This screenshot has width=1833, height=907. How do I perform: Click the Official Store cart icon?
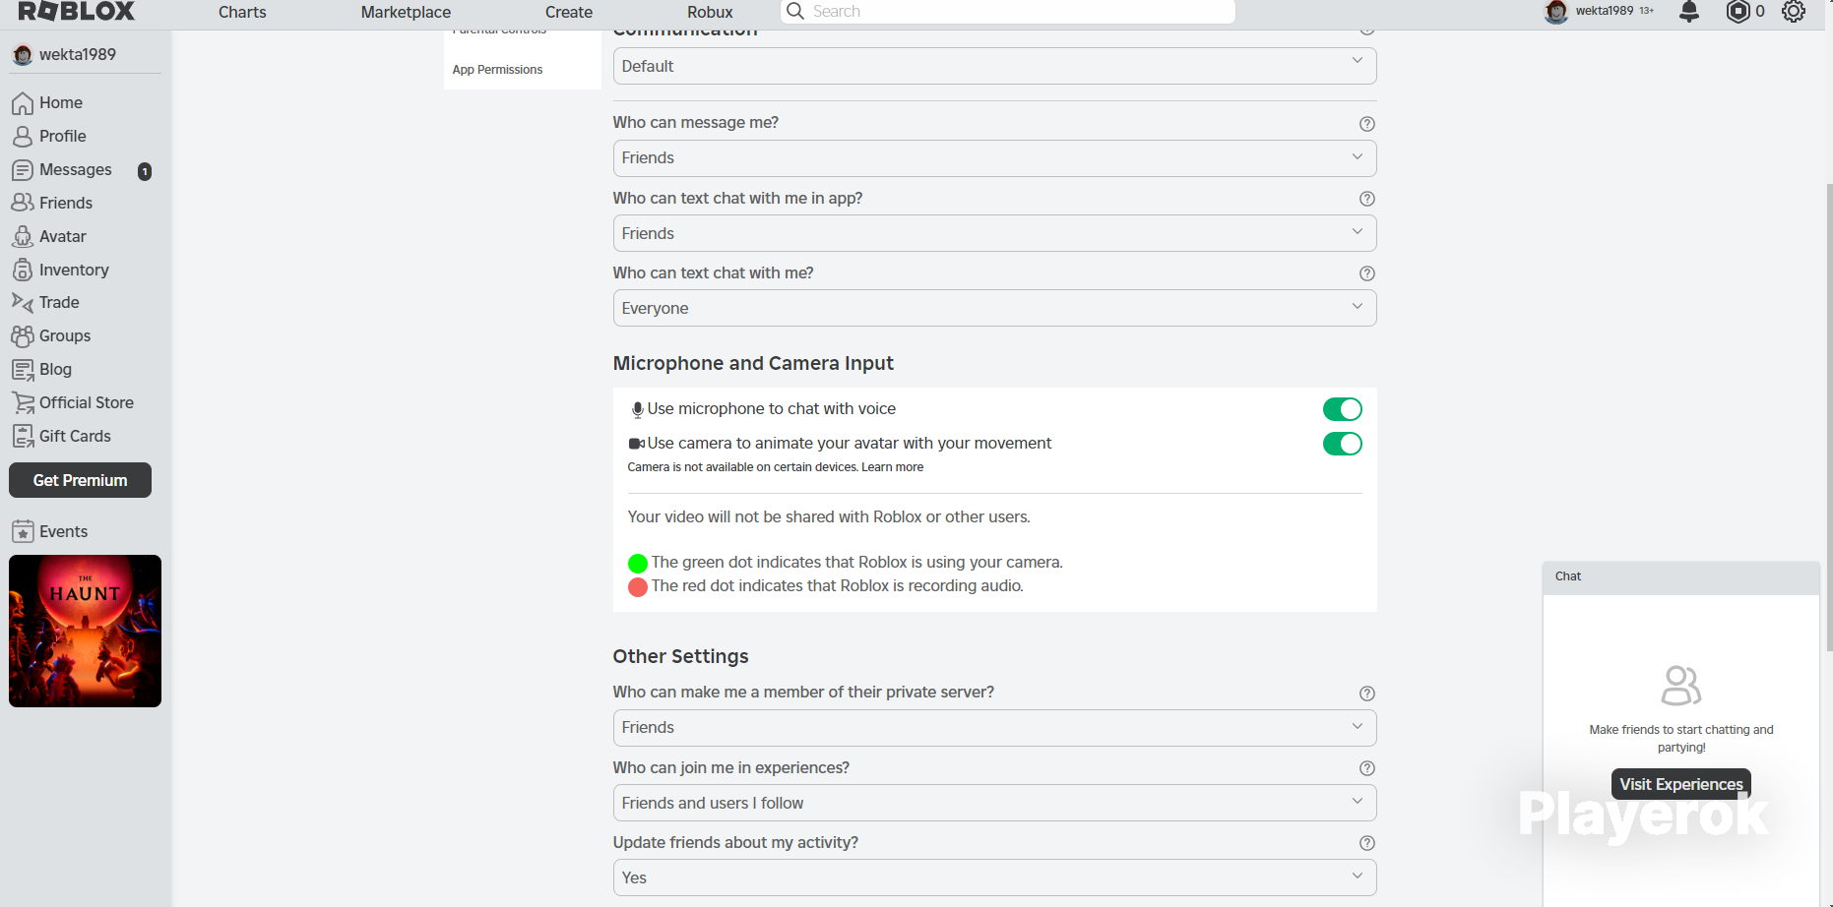[23, 403]
